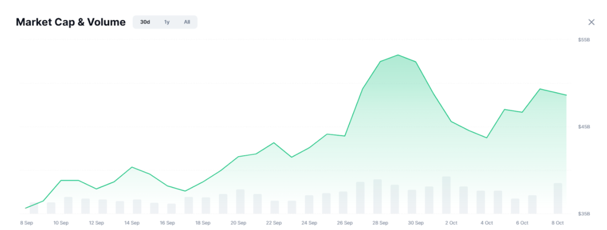Click the 2 Oct date label
The width and height of the screenshot is (607, 230).
451,223
